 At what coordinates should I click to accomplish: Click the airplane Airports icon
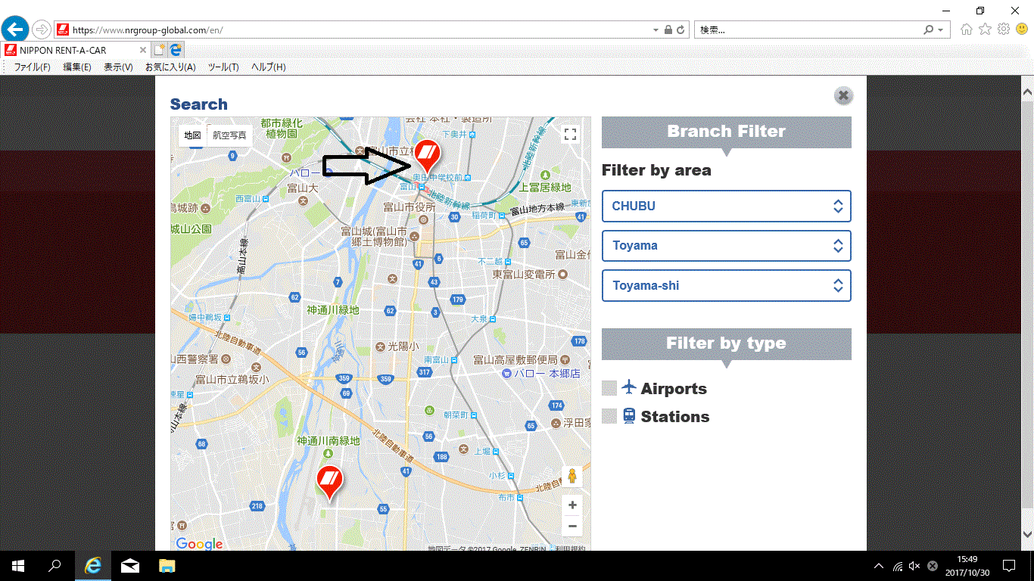coord(629,387)
